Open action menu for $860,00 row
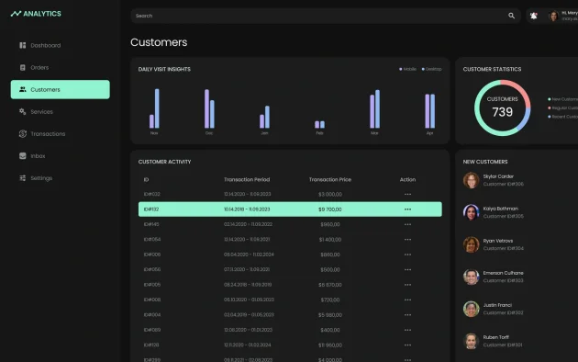The height and width of the screenshot is (362, 578). coord(407,255)
